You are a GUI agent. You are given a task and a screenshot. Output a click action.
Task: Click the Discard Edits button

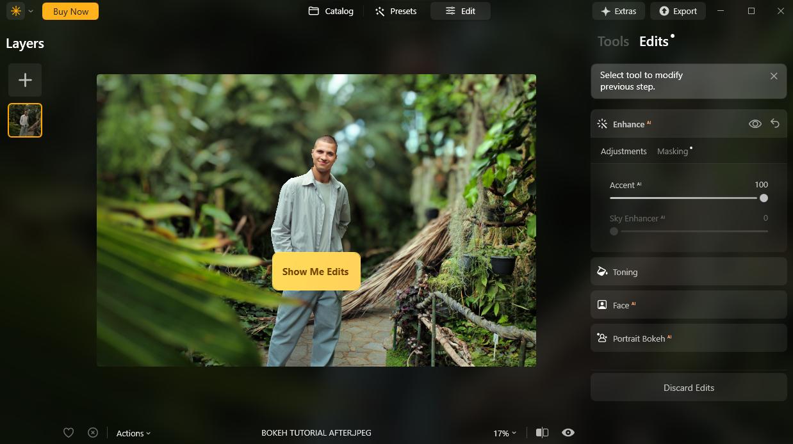tap(689, 387)
